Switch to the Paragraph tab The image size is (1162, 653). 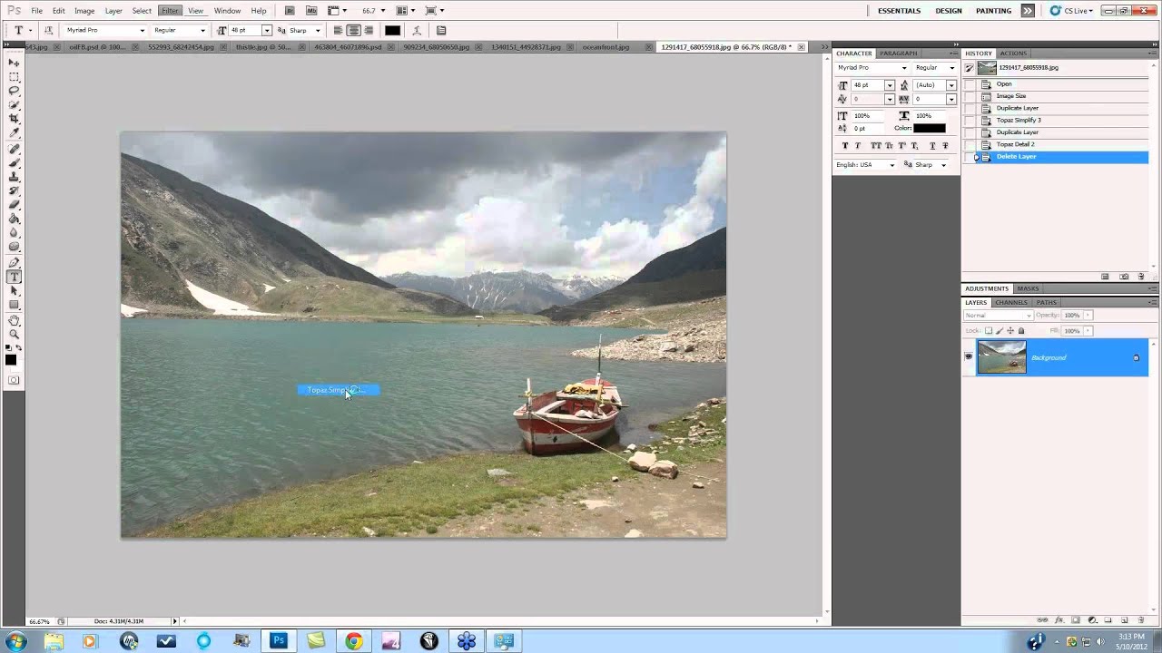tap(898, 54)
